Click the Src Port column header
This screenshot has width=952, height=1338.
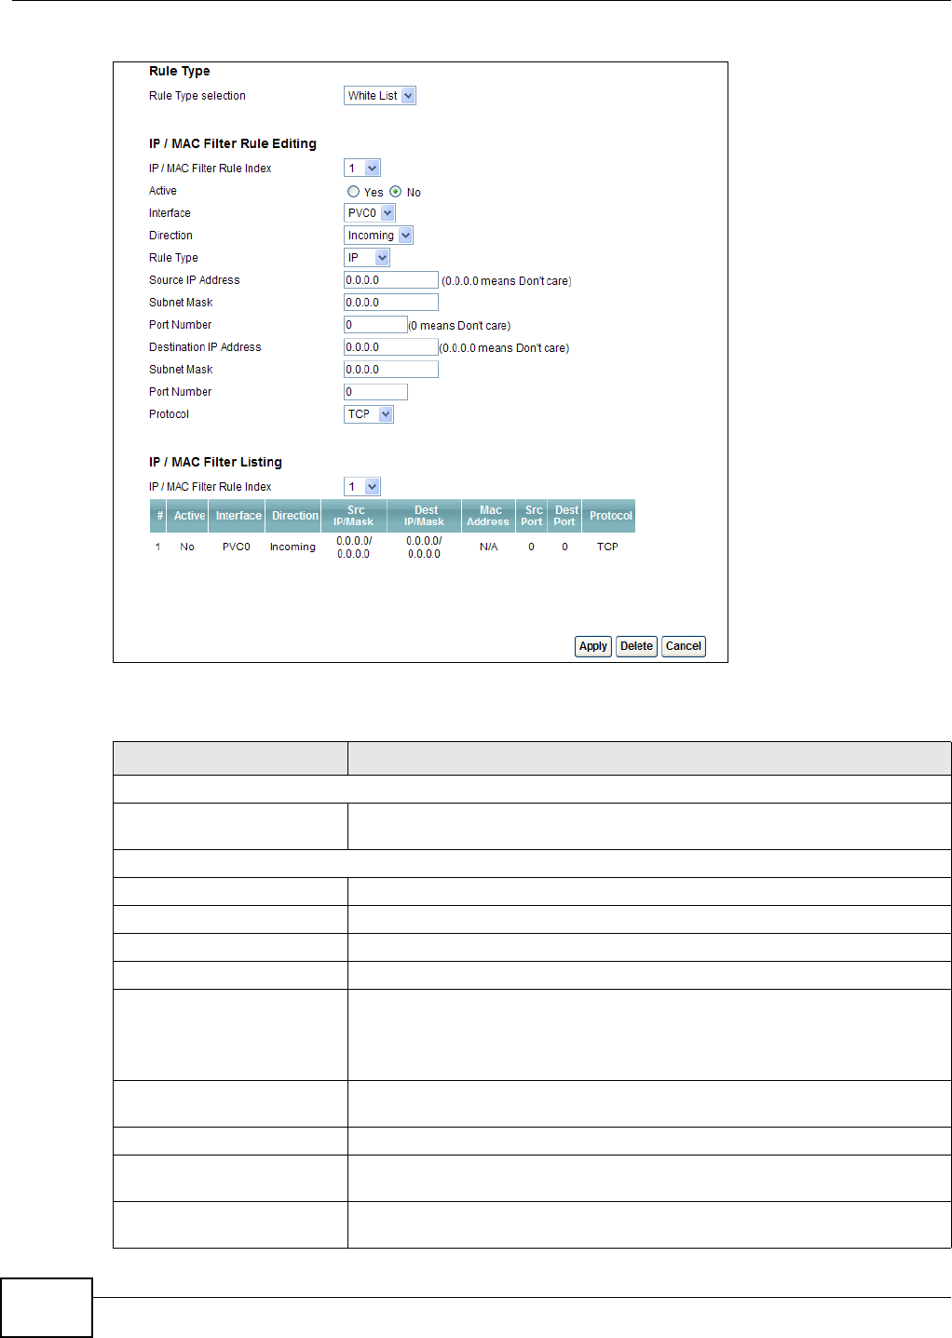pos(533,516)
